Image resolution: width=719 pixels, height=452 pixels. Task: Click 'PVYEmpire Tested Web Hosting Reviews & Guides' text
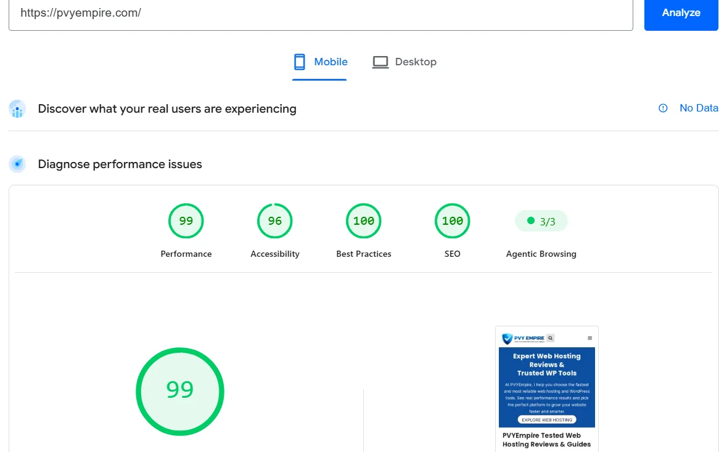[546, 440]
